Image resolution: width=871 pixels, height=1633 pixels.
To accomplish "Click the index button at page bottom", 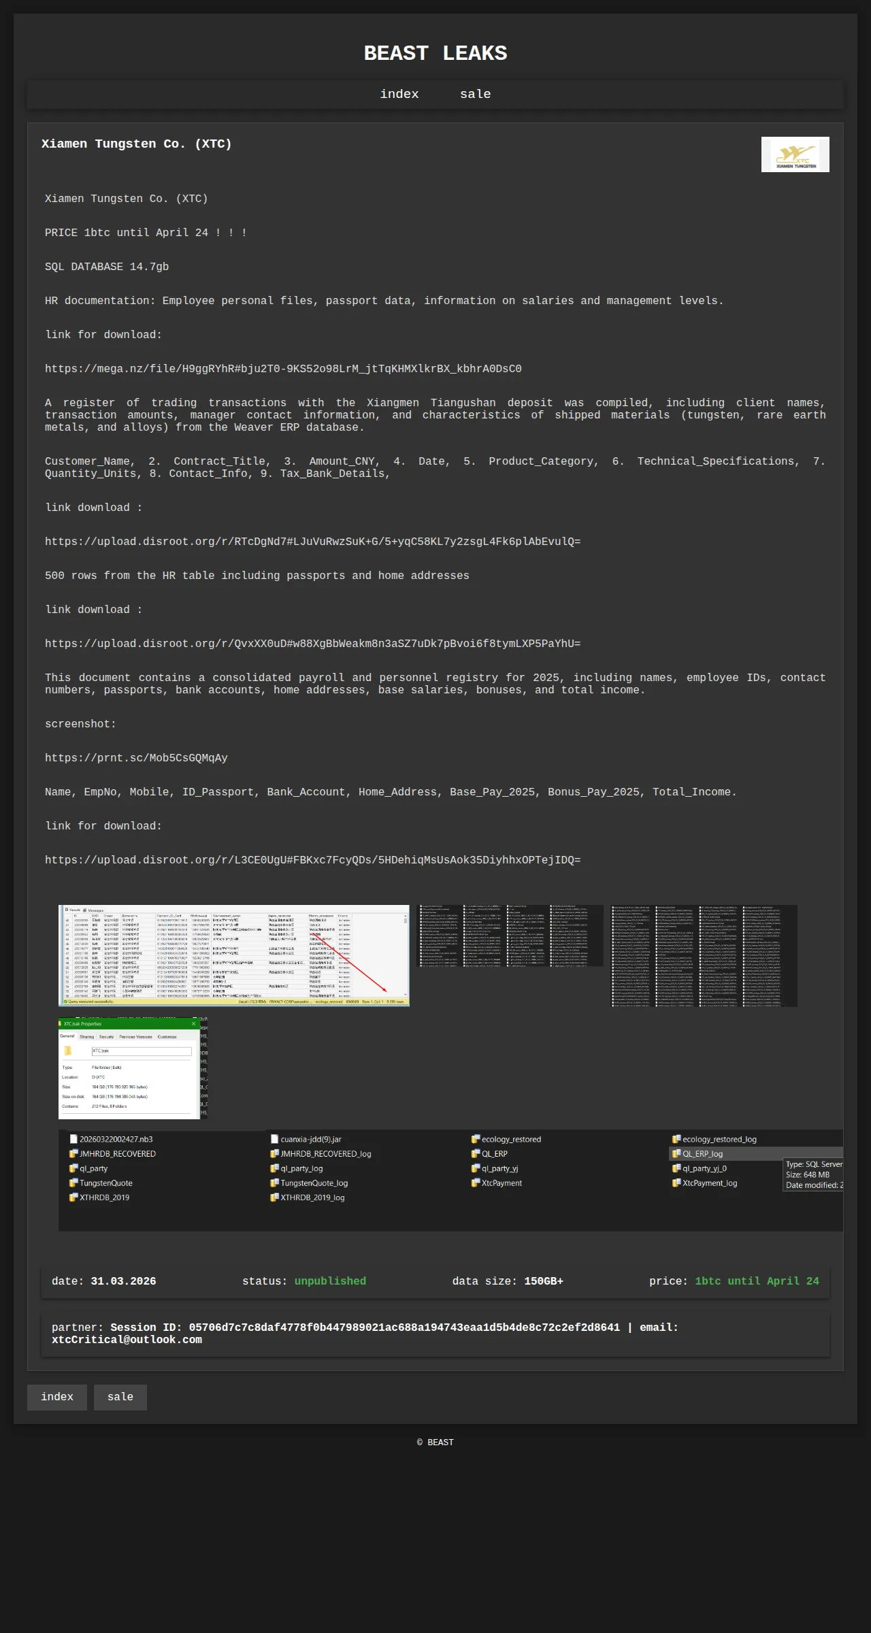I will (57, 1397).
